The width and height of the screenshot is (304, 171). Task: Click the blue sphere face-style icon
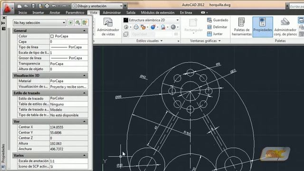coord(153,27)
